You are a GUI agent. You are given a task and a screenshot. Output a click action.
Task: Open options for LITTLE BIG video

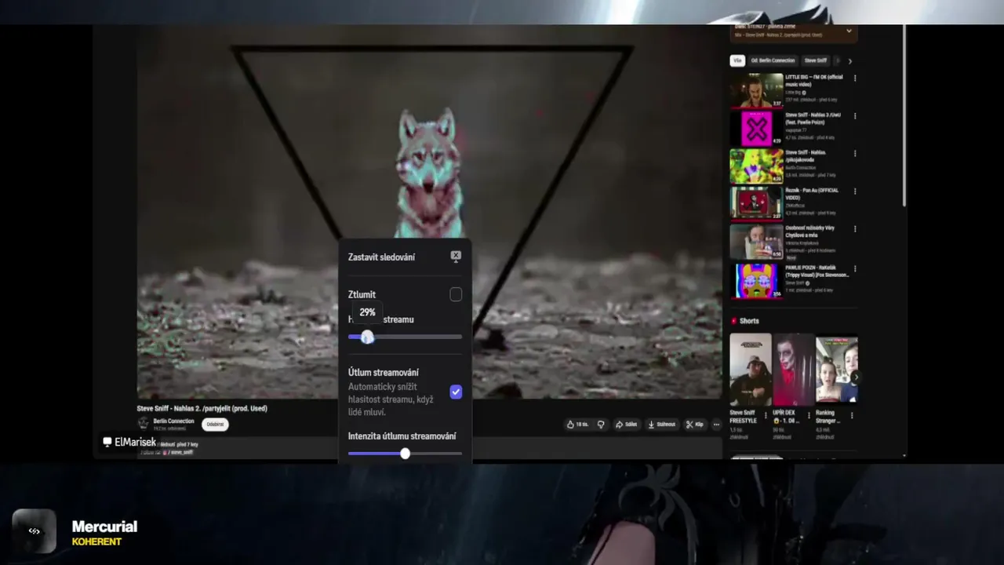855,78
